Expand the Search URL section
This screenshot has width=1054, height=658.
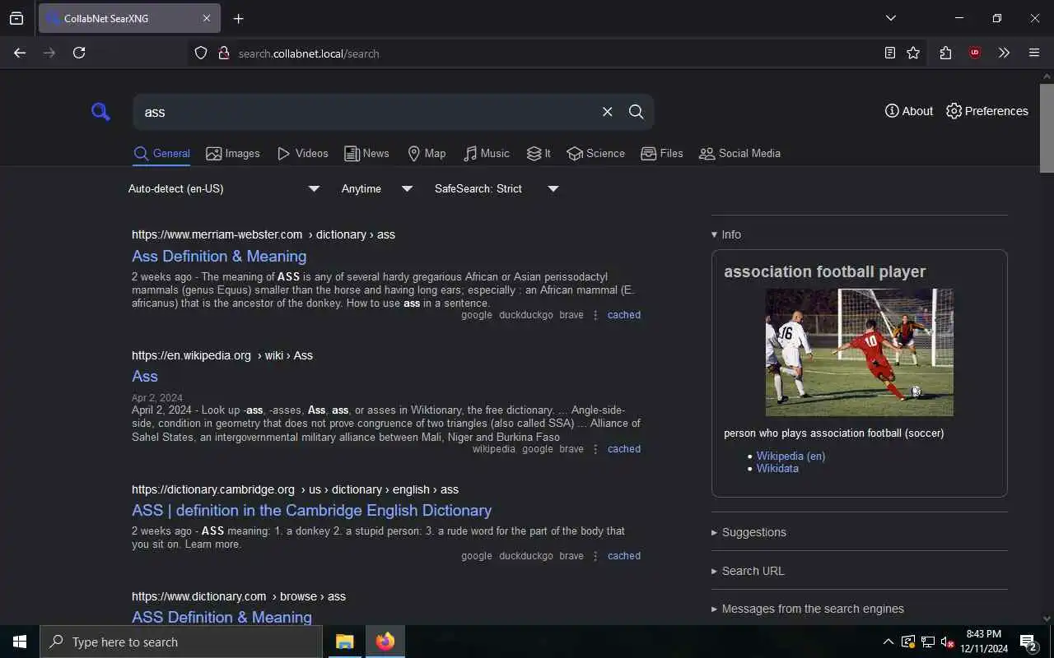tap(748, 571)
